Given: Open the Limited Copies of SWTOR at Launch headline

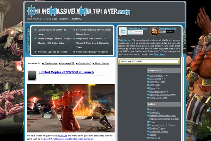Looking at the screenshot, I should (x=66, y=72).
